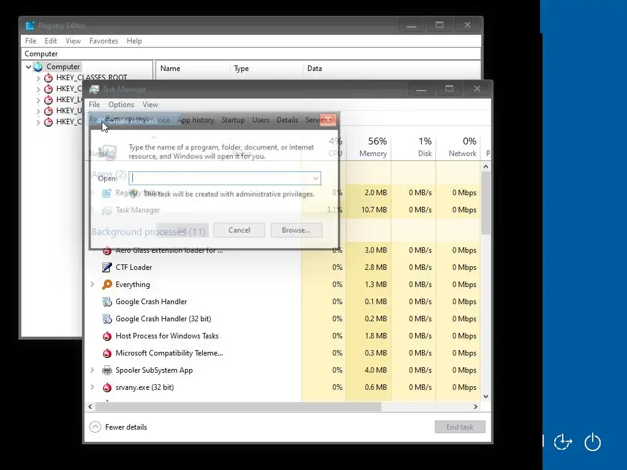
Task: Click the 10.7 MB memory value
Action: [374, 210]
